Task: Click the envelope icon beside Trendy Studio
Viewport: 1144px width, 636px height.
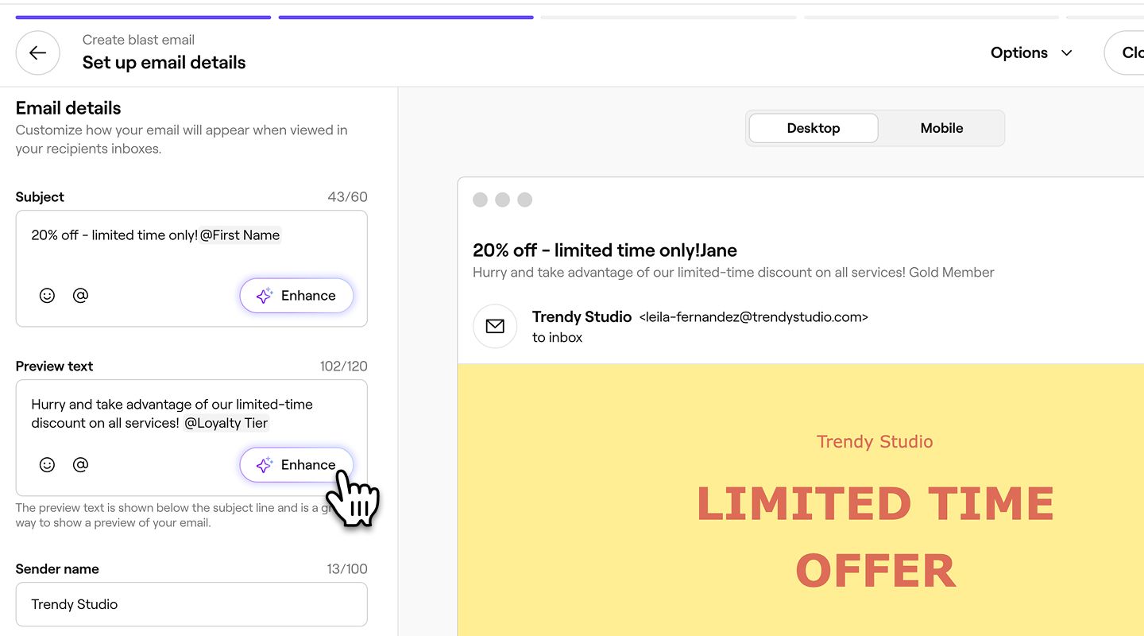Action: pyautogui.click(x=495, y=326)
